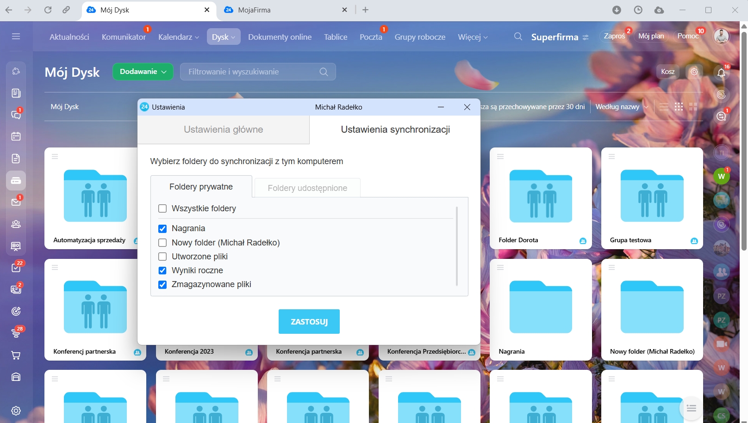
Task: Select Ustawienia synchronizacji tab
Action: (395, 130)
